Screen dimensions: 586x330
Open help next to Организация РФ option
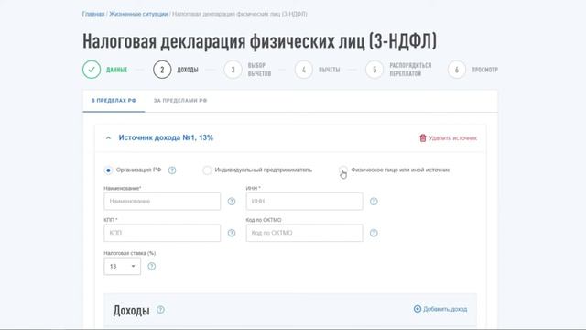point(172,170)
